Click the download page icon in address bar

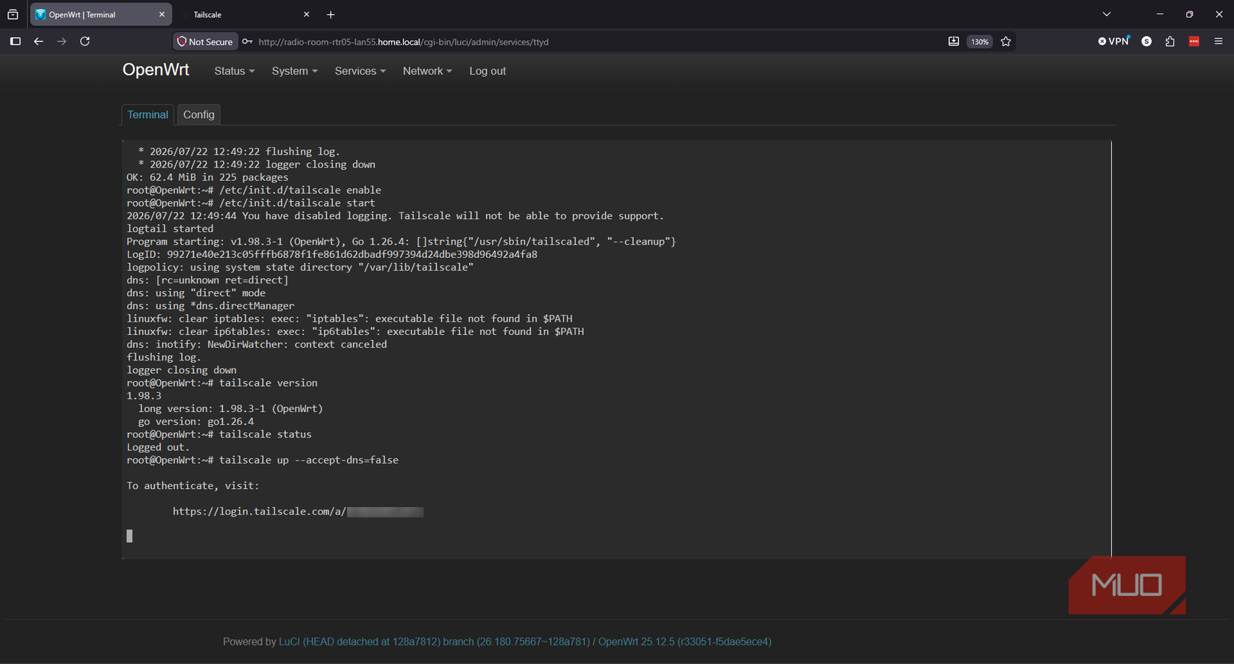point(954,41)
